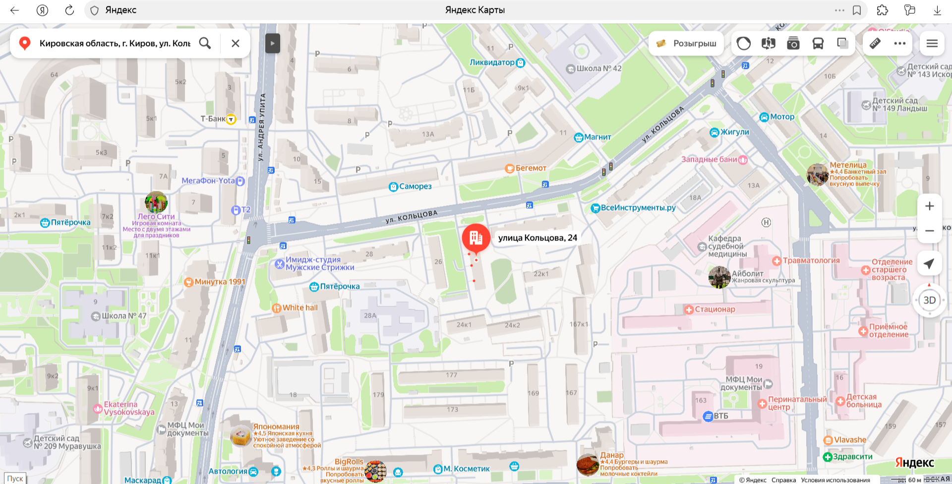Open the browser extensions puzzle icon
This screenshot has height=484, width=952.
pos(883,10)
